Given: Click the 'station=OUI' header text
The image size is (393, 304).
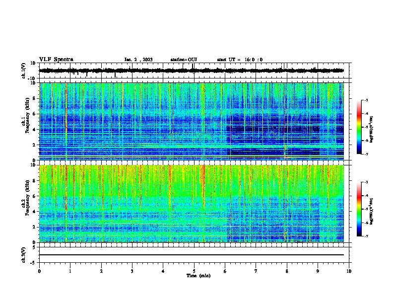Looking at the screenshot, I should click(x=184, y=60).
